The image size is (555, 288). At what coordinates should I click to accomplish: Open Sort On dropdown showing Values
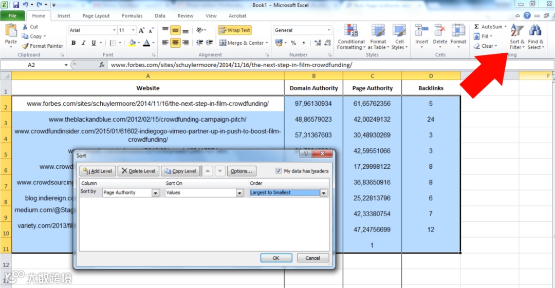pyautogui.click(x=239, y=193)
